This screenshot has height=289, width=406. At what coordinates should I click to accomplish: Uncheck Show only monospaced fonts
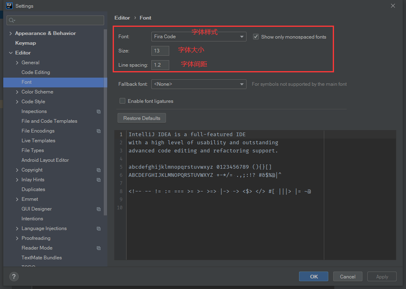pyautogui.click(x=256, y=37)
